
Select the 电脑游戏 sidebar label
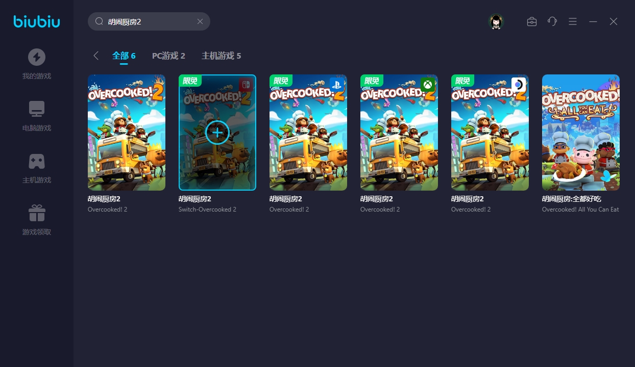(x=37, y=128)
